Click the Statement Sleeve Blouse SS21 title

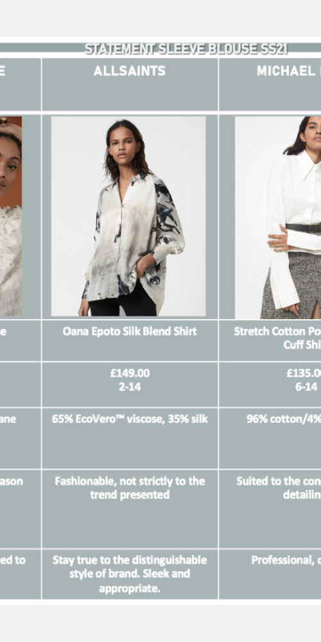[x=186, y=49]
